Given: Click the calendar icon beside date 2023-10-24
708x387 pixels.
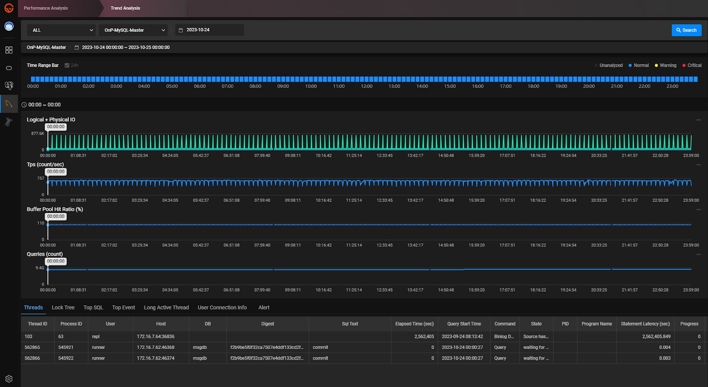Looking at the screenshot, I should click(x=181, y=30).
